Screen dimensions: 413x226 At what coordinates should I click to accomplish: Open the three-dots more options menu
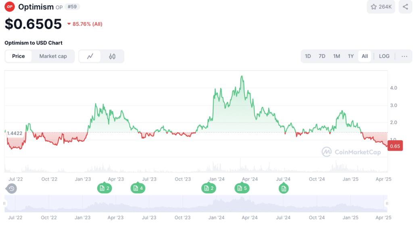point(404,56)
